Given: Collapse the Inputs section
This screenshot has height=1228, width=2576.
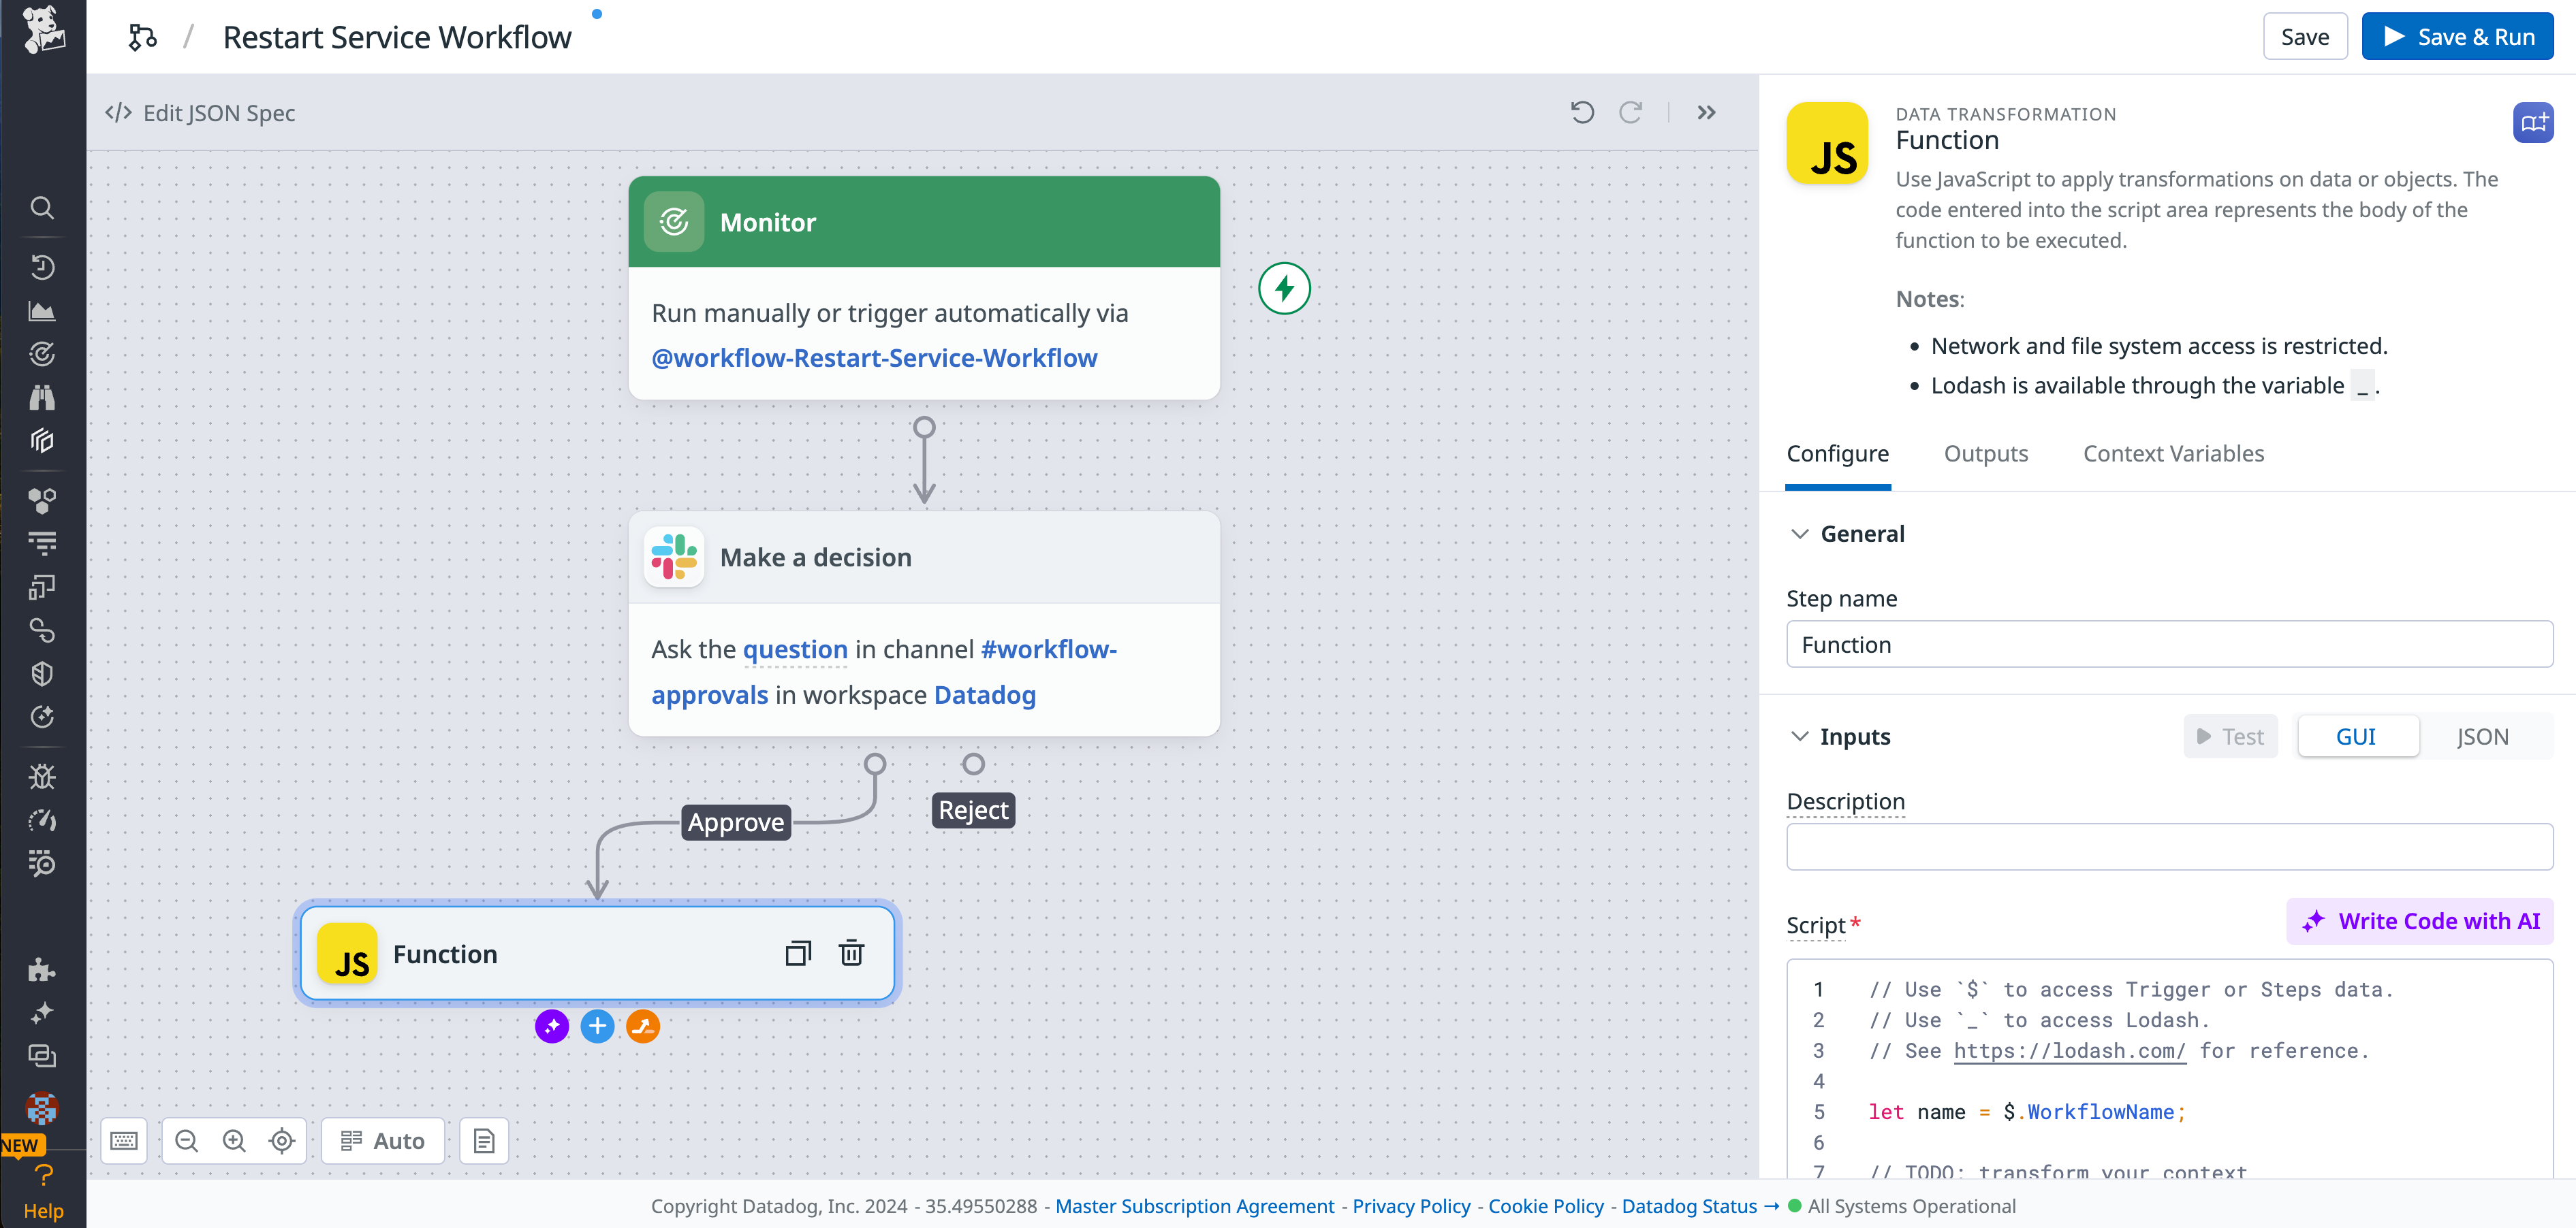Looking at the screenshot, I should pyautogui.click(x=1799, y=737).
